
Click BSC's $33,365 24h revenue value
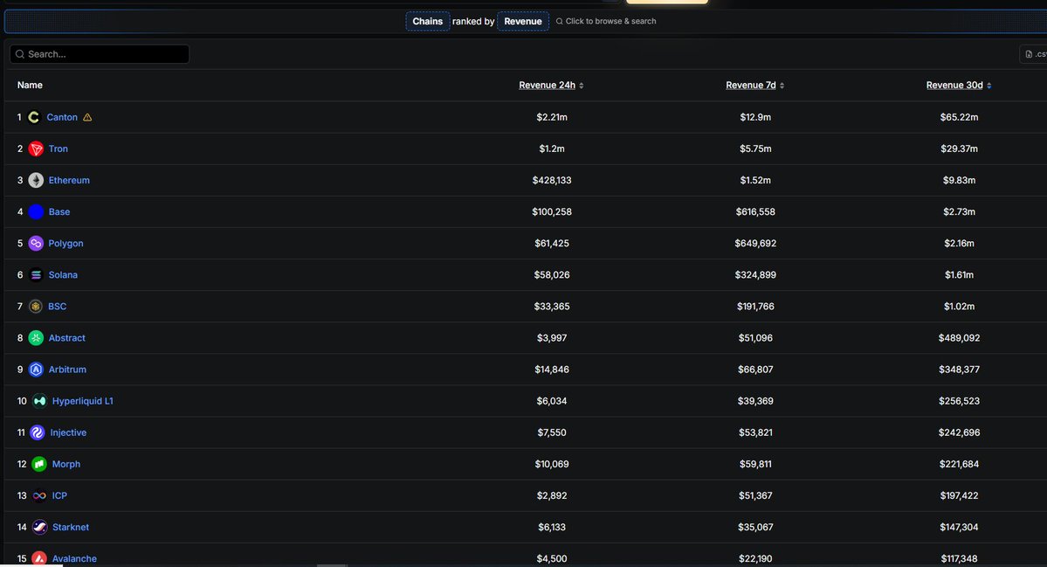[x=552, y=306]
